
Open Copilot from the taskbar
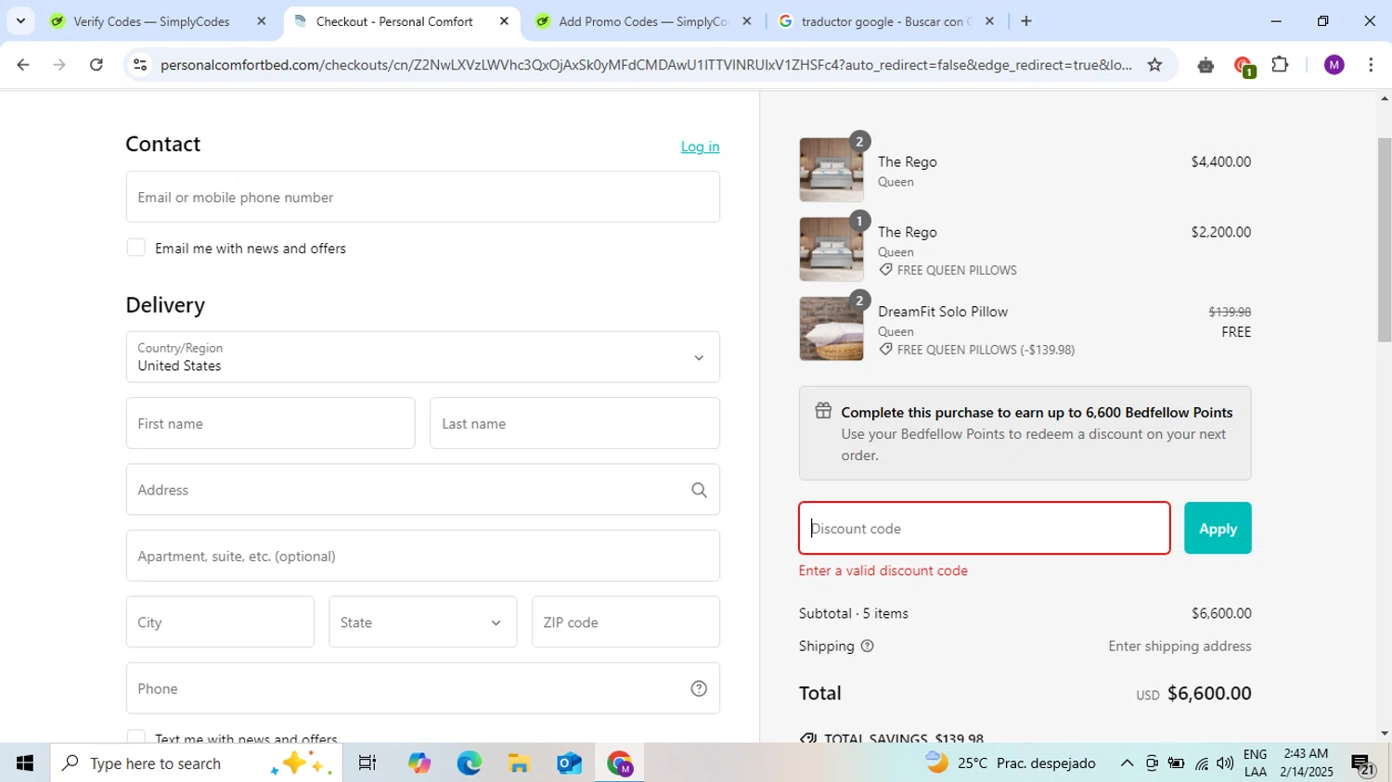point(419,763)
